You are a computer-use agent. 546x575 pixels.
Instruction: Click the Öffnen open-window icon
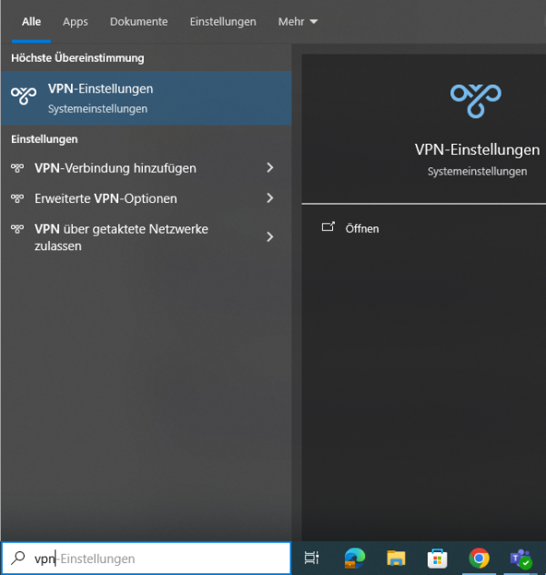(329, 227)
